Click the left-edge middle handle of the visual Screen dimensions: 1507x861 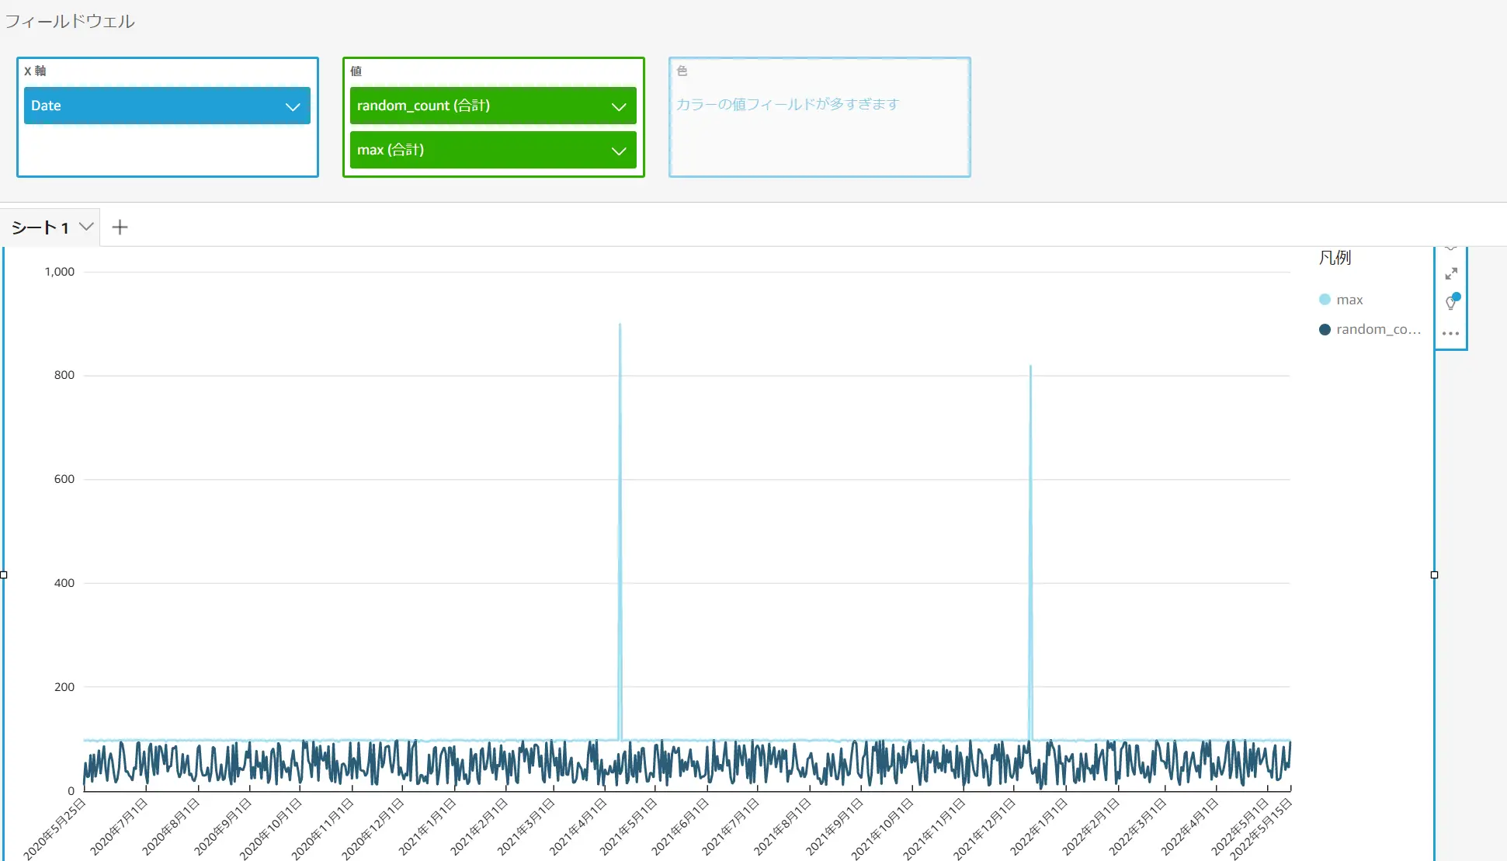click(x=4, y=575)
